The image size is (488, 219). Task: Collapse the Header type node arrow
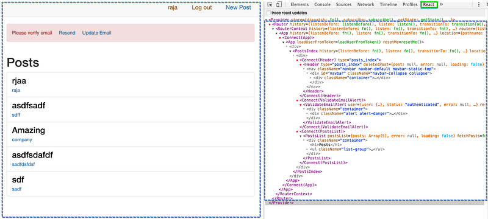click(x=301, y=64)
